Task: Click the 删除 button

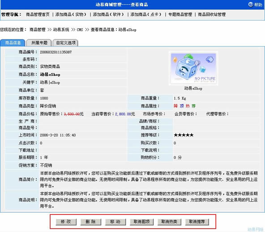Action: (x=91, y=222)
